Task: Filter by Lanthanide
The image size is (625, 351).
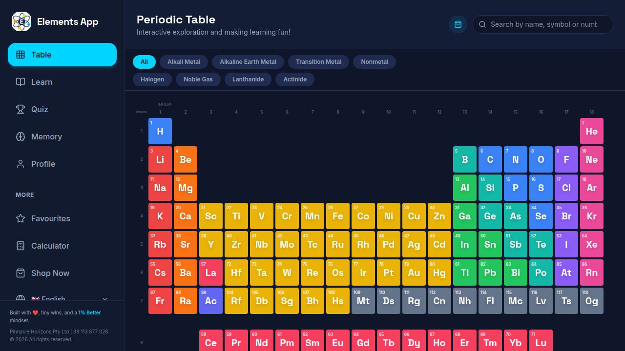Action: click(x=248, y=79)
